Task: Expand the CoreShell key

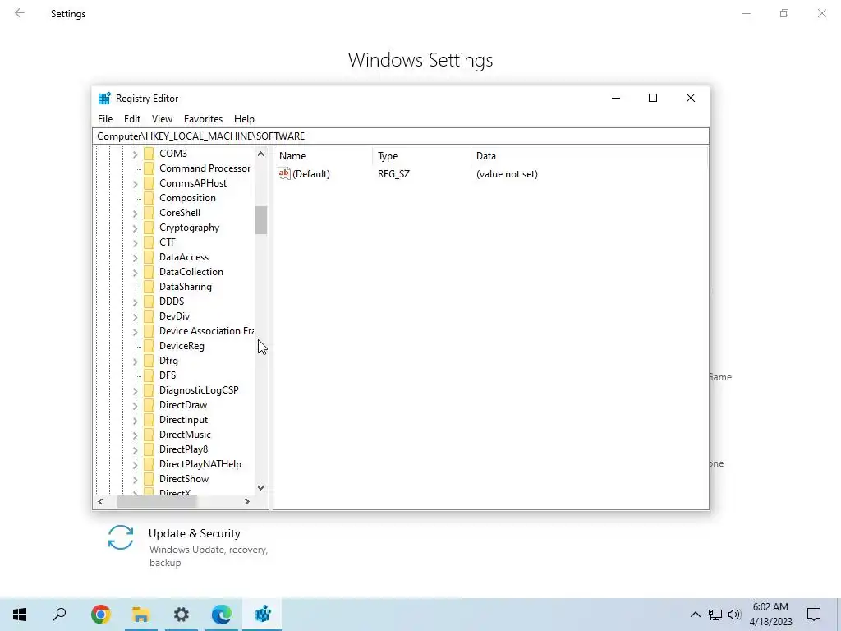Action: coord(136,213)
